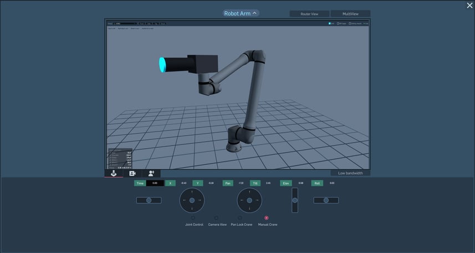Viewport: 475px width, 253px height.
Task: Select the Joint Control radio option
Action: tap(193, 218)
